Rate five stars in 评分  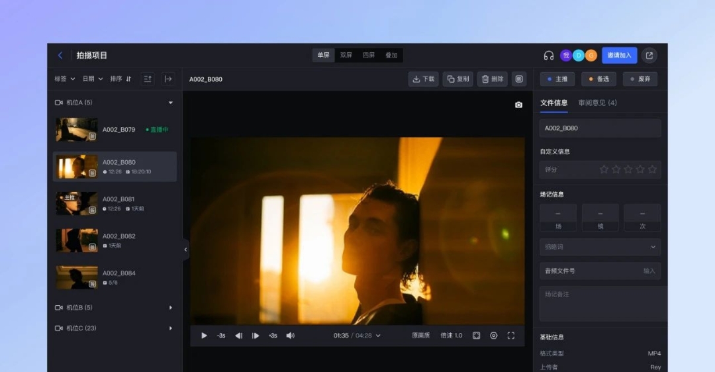(x=653, y=169)
